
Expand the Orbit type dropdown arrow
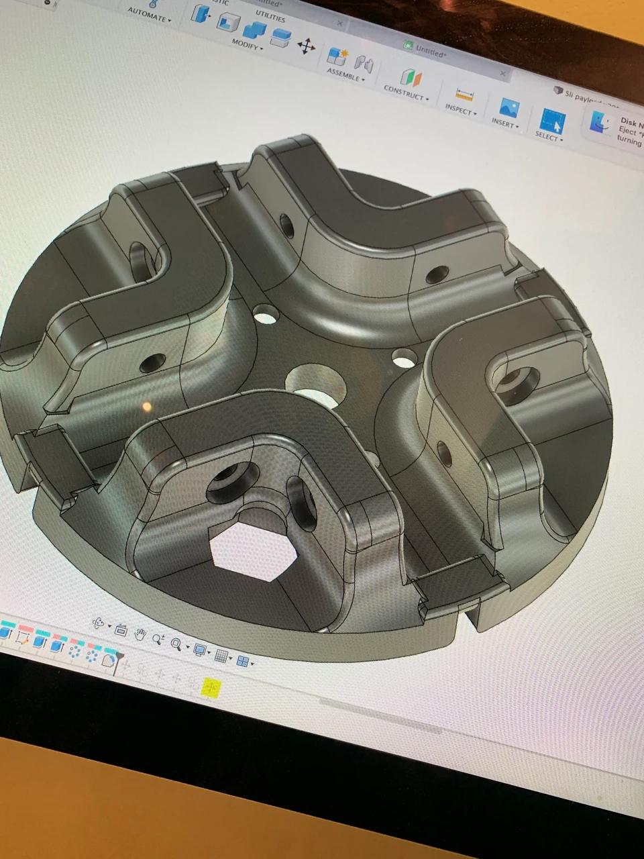(x=108, y=627)
